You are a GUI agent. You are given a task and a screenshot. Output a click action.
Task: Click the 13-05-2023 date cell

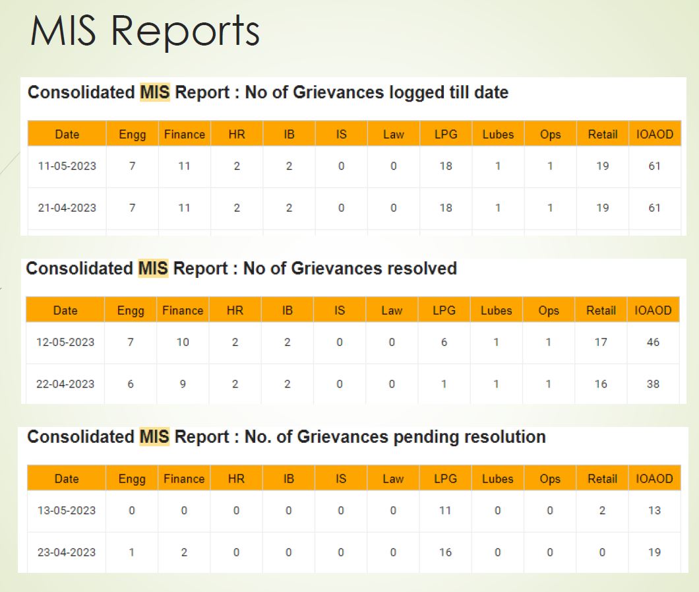point(66,511)
